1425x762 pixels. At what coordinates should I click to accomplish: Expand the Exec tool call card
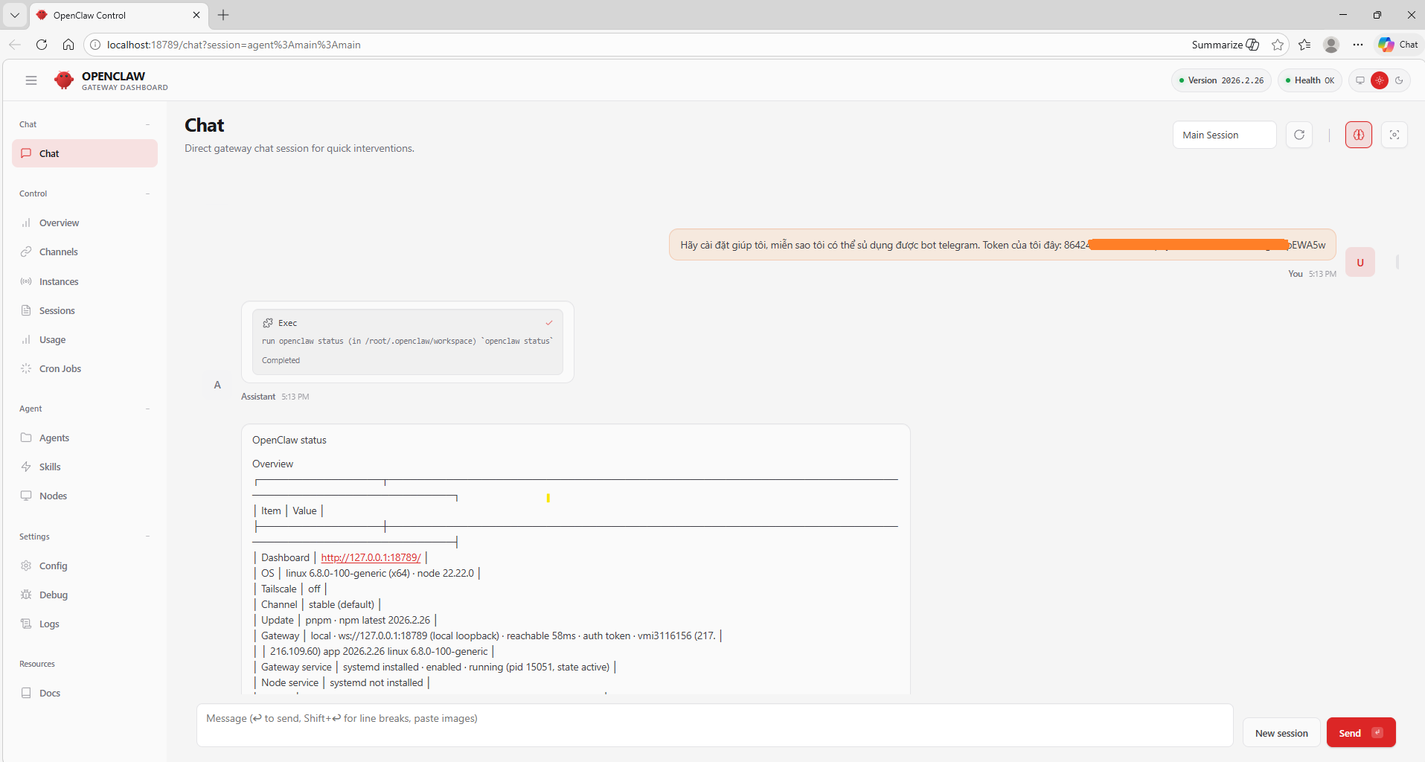click(408, 342)
